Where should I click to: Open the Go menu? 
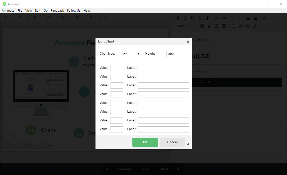tap(46, 11)
